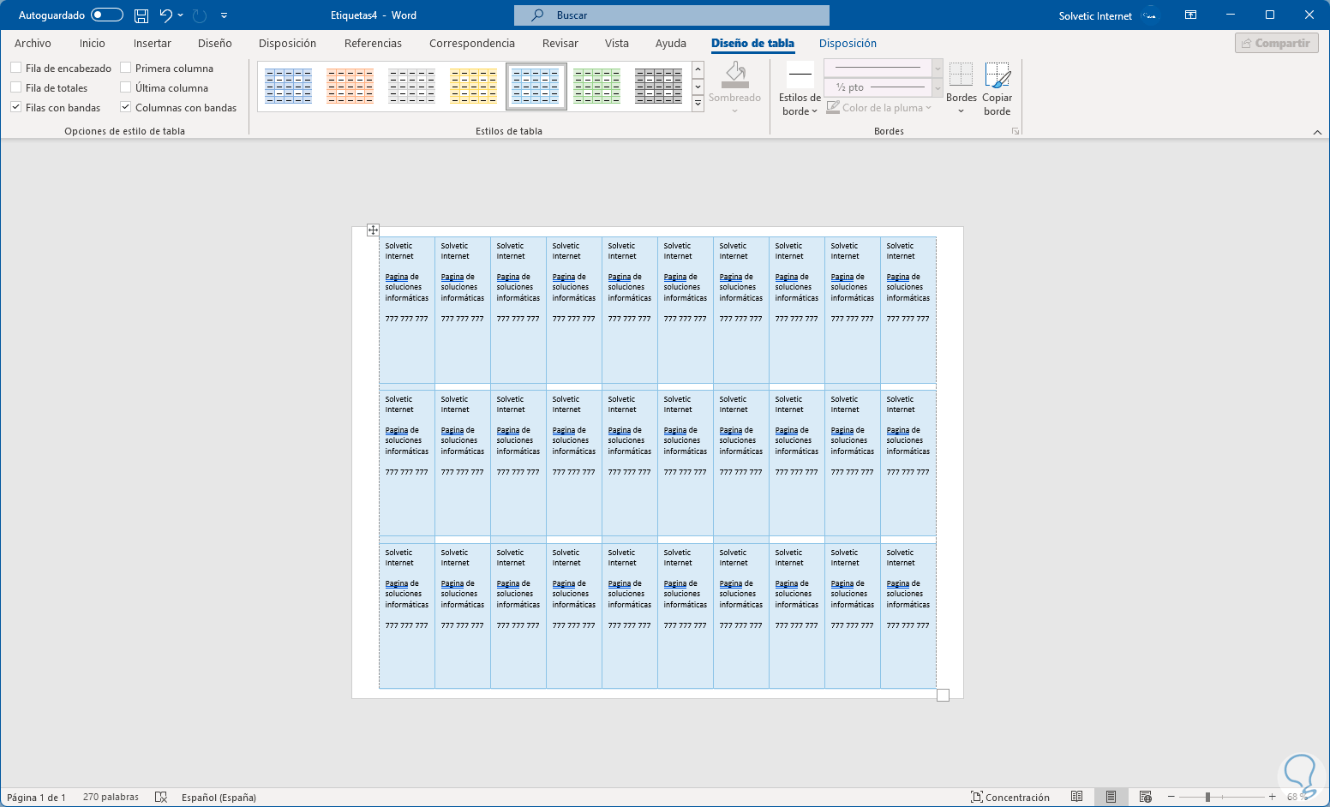Click the Save icon in the title bar
Screen dimensions: 1330x807
pos(141,15)
